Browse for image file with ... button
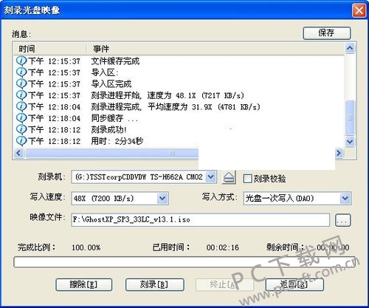The width and height of the screenshot is (369, 308). point(343,220)
